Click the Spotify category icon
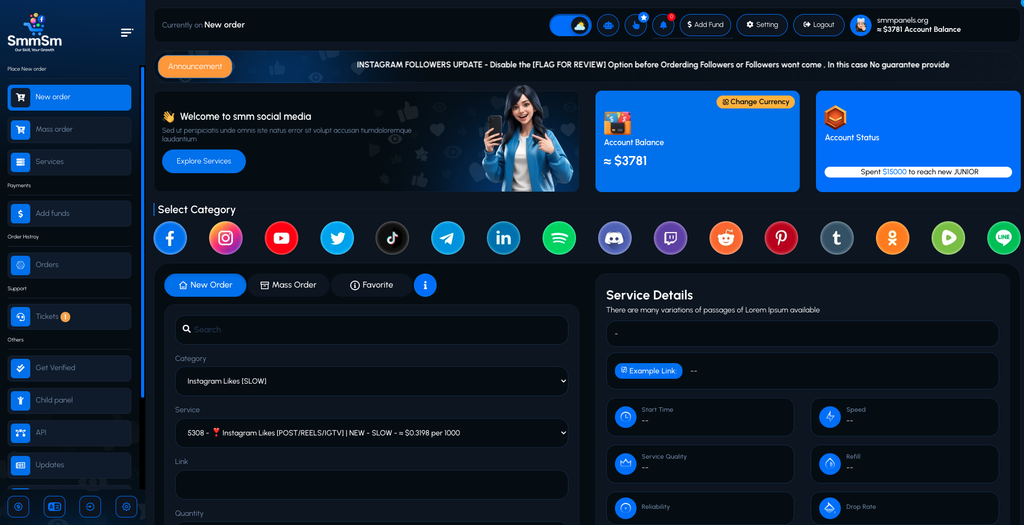 [559, 238]
